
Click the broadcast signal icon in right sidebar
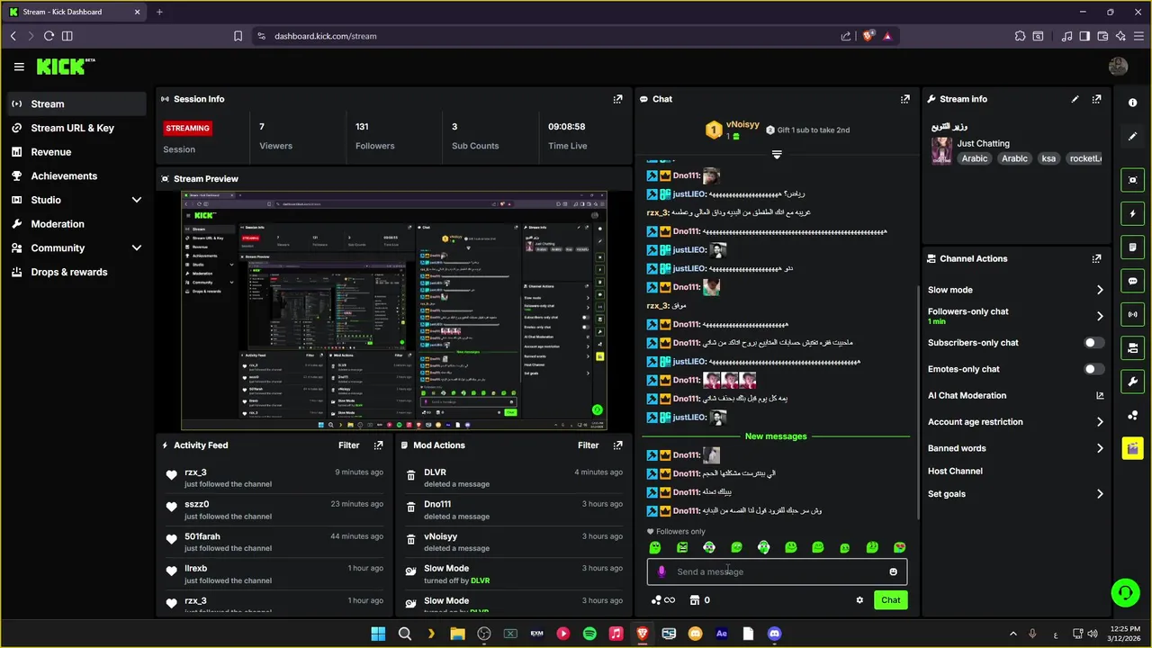pyautogui.click(x=1132, y=314)
